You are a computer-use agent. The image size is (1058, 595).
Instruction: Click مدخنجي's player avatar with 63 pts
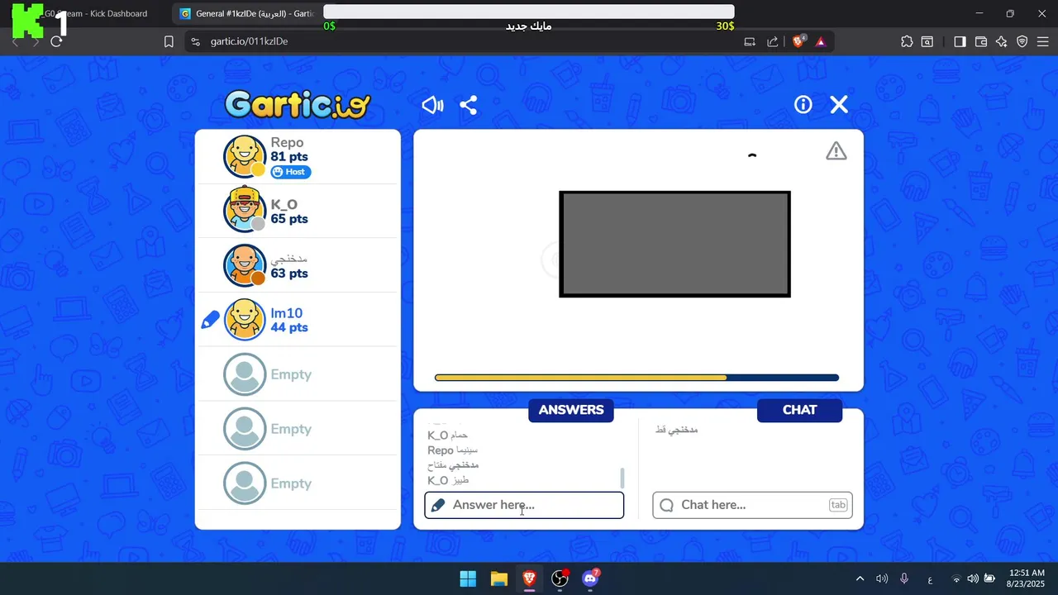click(245, 265)
